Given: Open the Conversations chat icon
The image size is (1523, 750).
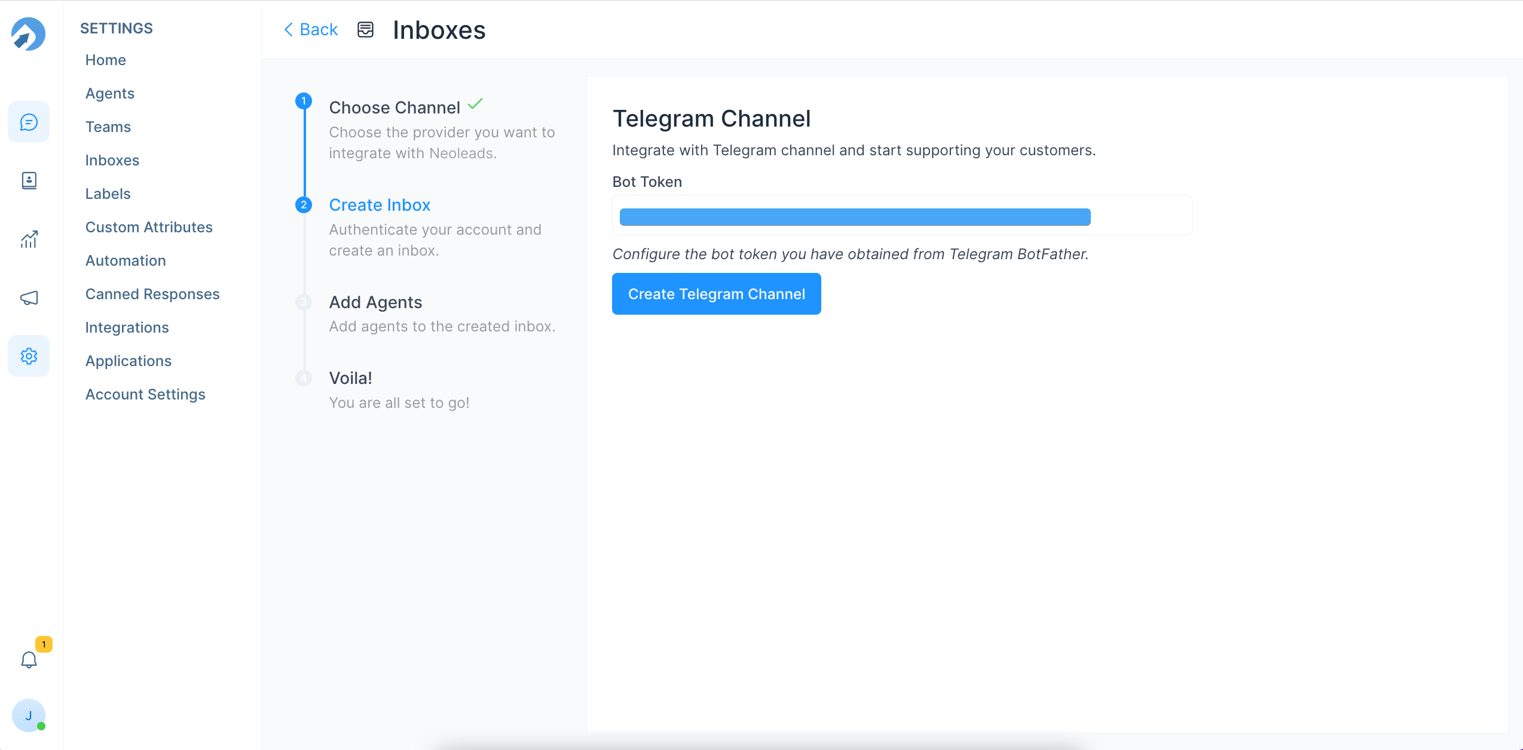Looking at the screenshot, I should coord(29,122).
